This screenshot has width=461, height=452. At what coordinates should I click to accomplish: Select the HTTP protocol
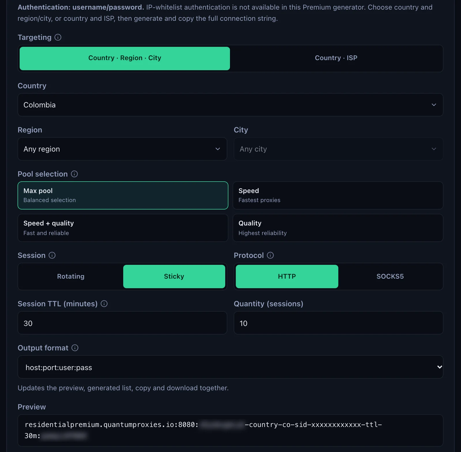(x=287, y=276)
